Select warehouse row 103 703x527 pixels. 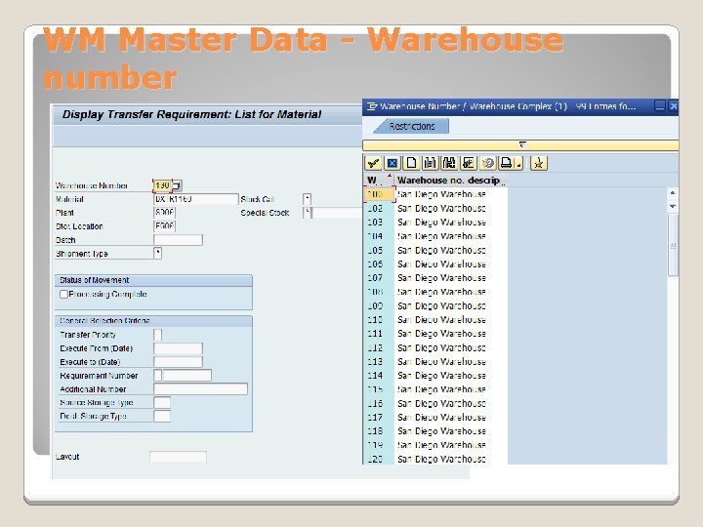435,223
